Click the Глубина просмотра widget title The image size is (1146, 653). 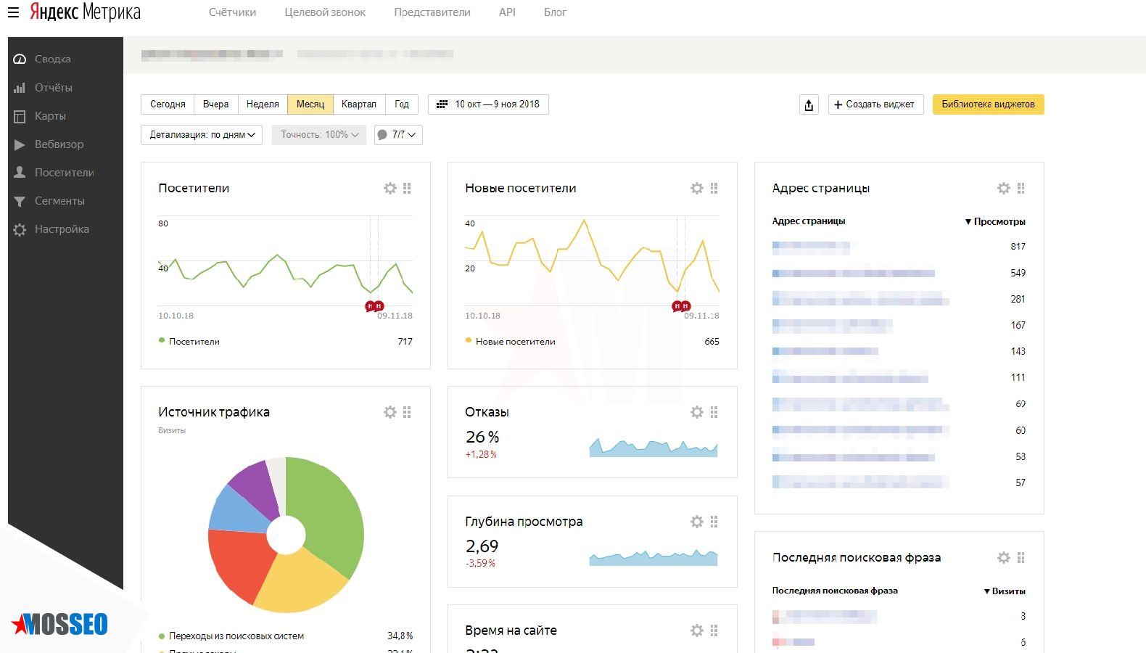pyautogui.click(x=524, y=522)
